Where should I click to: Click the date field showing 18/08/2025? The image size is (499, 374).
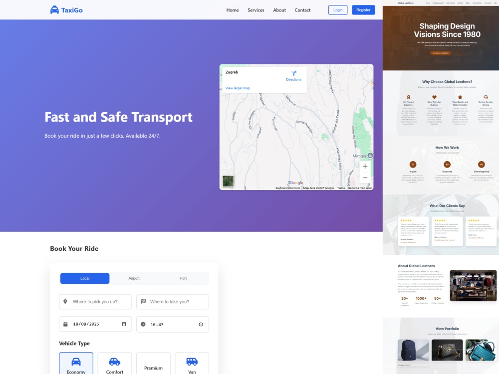[x=95, y=324]
